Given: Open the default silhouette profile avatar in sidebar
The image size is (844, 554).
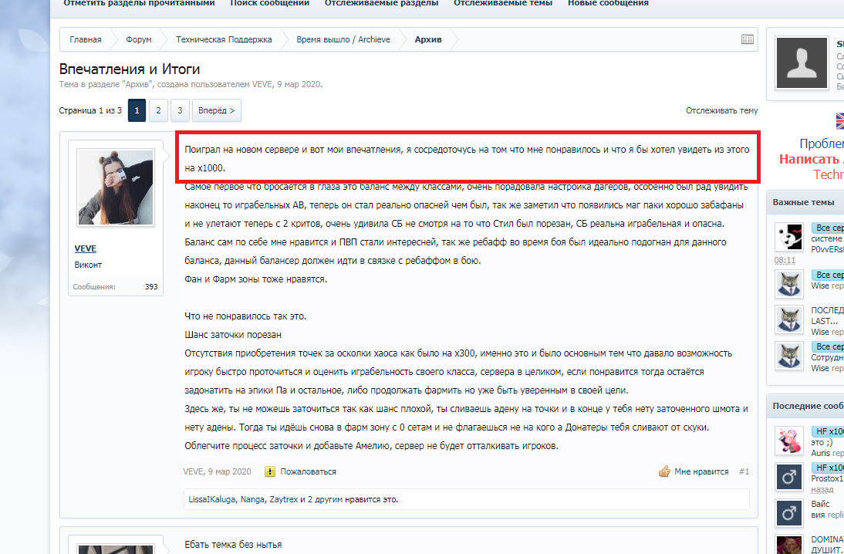Looking at the screenshot, I should point(802,62).
